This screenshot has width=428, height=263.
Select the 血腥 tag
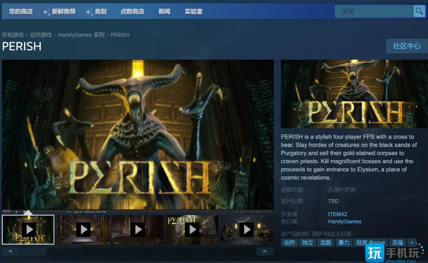tap(326, 243)
